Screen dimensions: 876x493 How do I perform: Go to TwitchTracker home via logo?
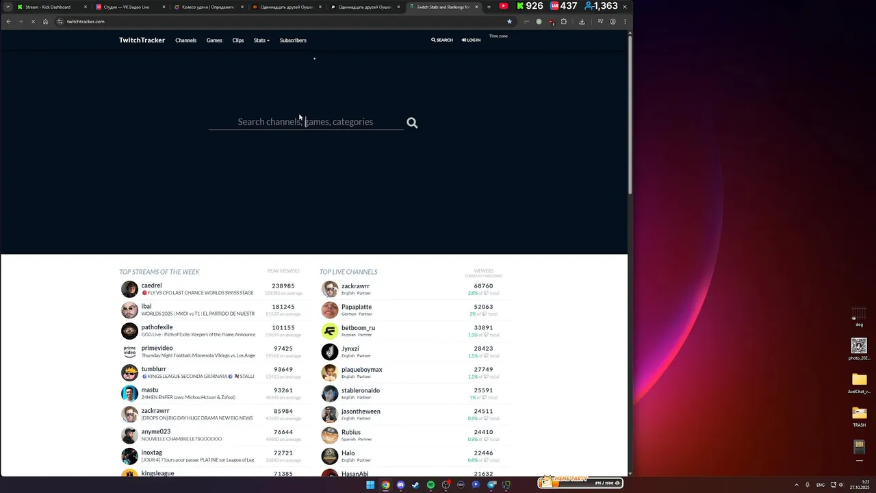click(x=142, y=40)
